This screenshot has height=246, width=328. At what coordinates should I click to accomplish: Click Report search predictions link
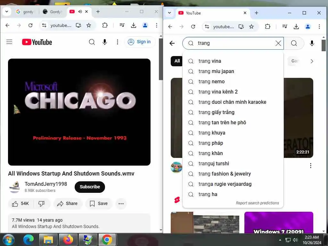257,203
